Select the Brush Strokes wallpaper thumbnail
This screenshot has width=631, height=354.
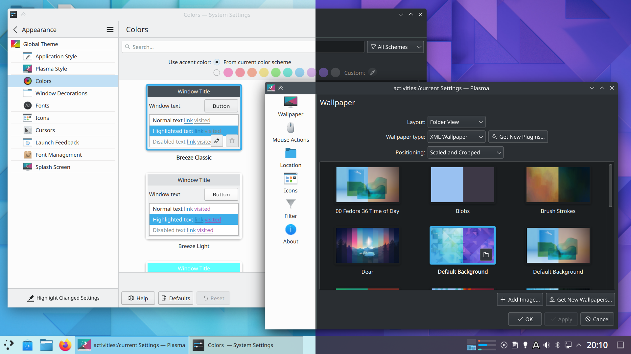[x=558, y=185]
